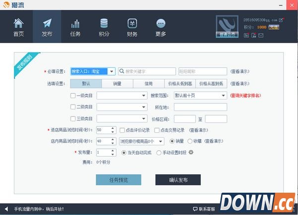Viewport: 298px width, 215px height.
Task: Click the magnifier icon in keyword search box
Action: 122,71
